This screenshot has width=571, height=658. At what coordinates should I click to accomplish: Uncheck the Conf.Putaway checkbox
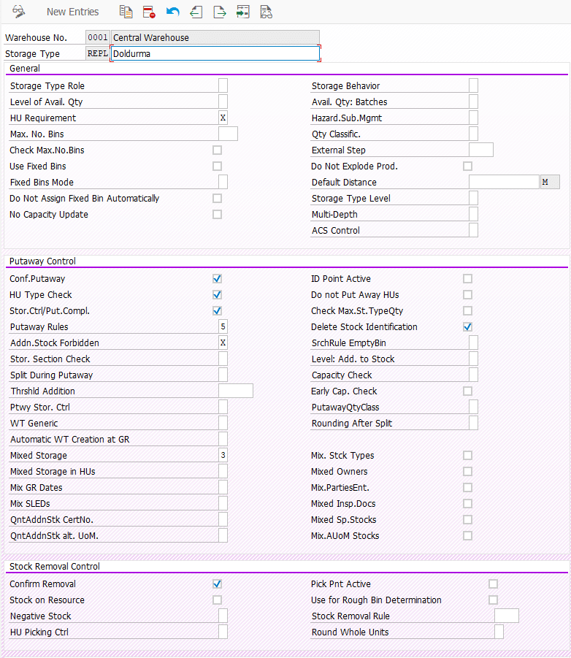coord(217,279)
